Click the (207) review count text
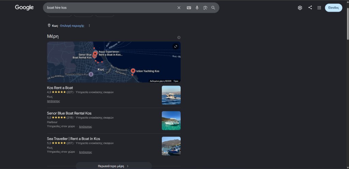Image resolution: width=349 pixels, height=169 pixels. tap(70, 143)
